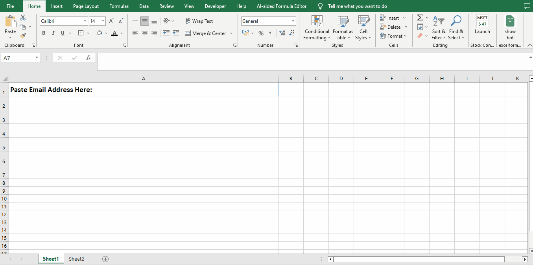
Task: Expand the Merge & Center options
Action: (231, 33)
